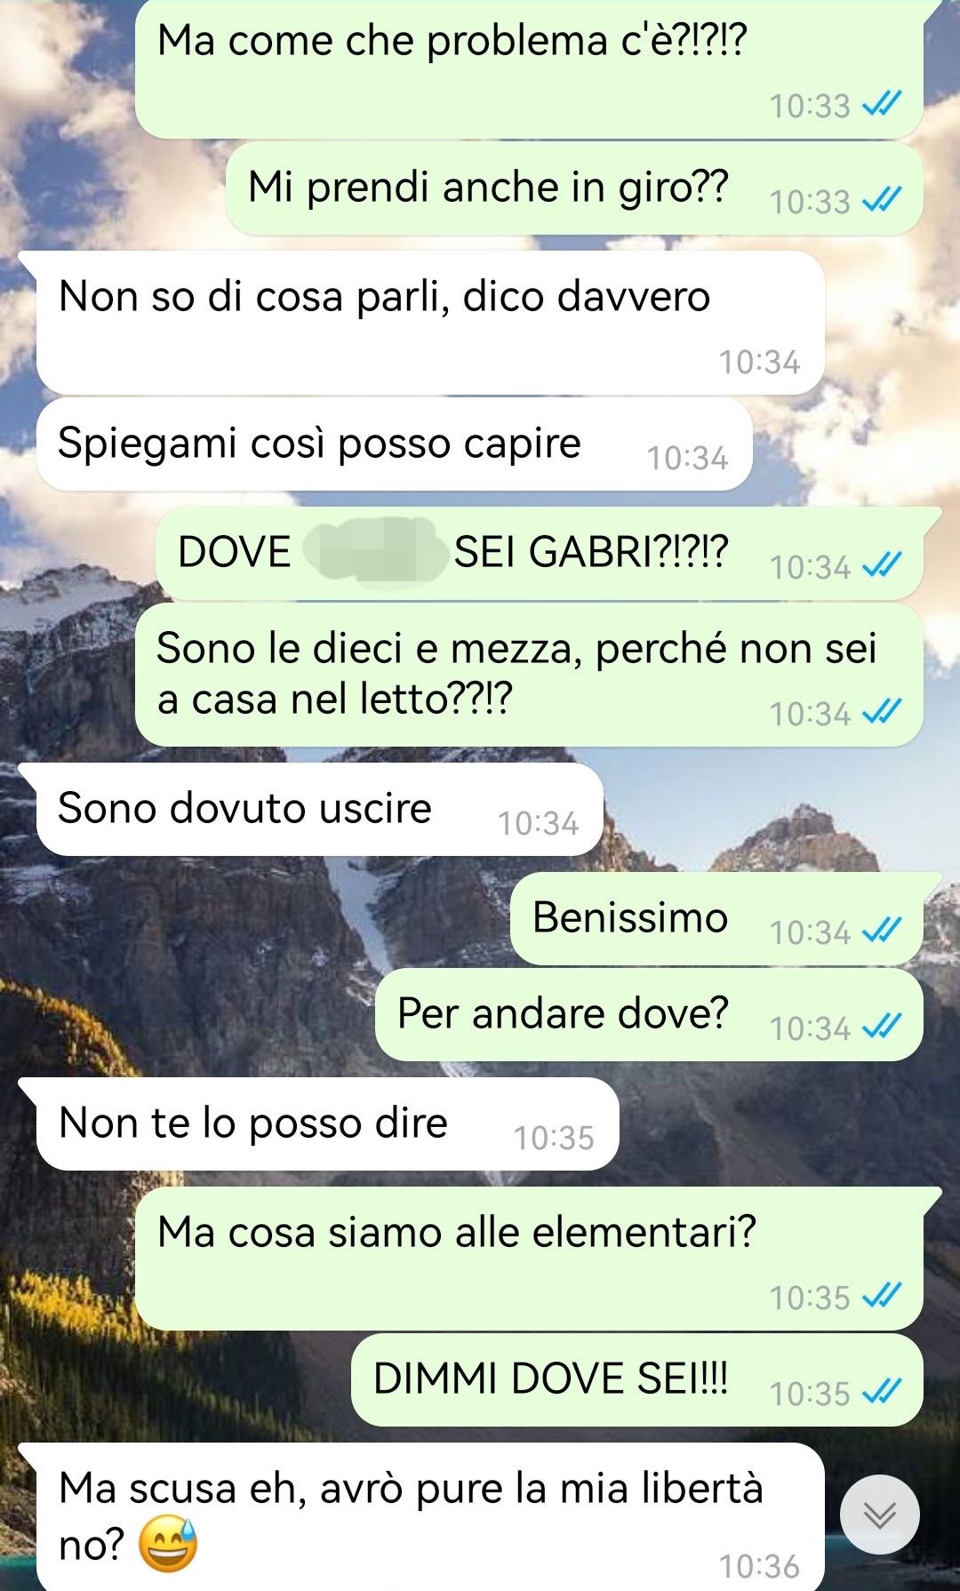Select the message "Non so di cosa parli, dico davvero"
This screenshot has height=1591, width=960.
point(430,323)
